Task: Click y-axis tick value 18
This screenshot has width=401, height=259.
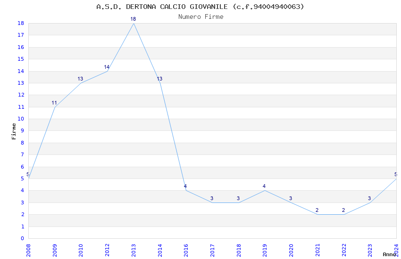Action: 21,23
